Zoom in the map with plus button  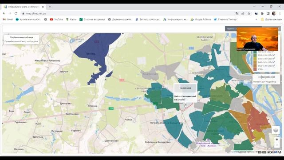[277, 140]
